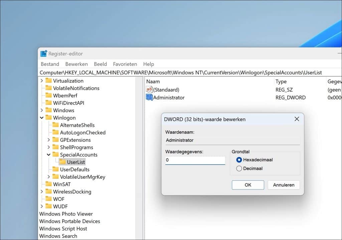Click the UserDefaults folder icon

(55, 169)
